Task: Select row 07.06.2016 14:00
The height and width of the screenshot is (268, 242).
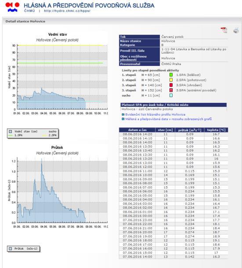Action: (173, 257)
